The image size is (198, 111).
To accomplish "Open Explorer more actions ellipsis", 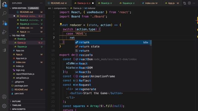I will pos(41,3).
